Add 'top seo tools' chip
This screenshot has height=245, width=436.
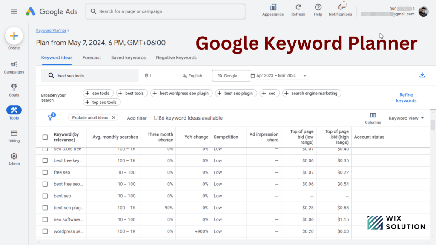click(101, 102)
